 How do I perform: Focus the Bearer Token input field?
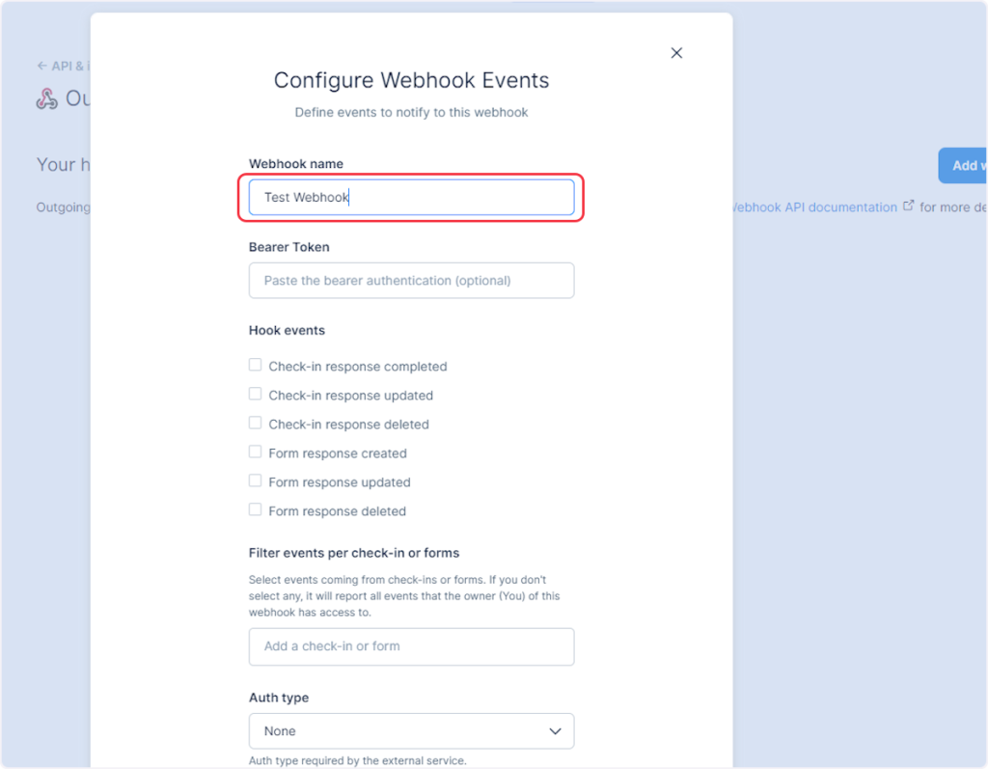[411, 281]
